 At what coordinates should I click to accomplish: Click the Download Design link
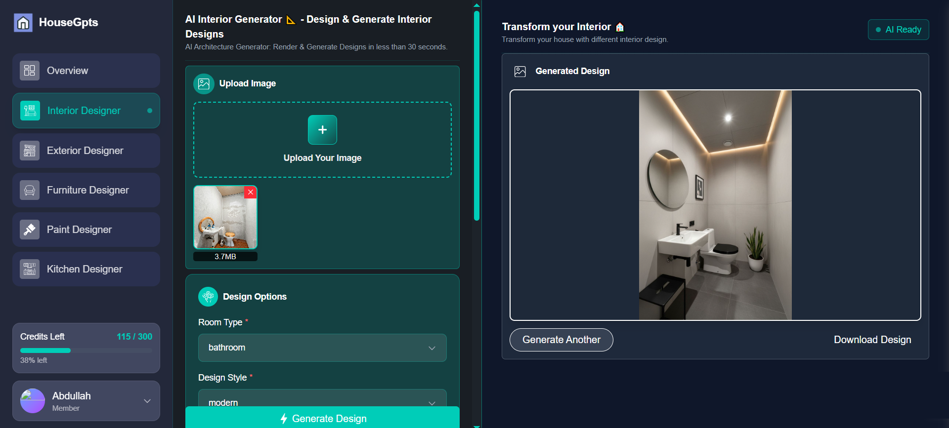pyautogui.click(x=872, y=340)
